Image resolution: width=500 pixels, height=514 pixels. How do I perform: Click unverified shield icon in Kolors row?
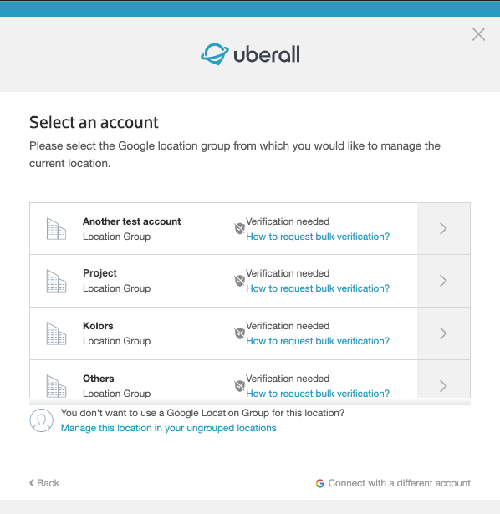240,333
